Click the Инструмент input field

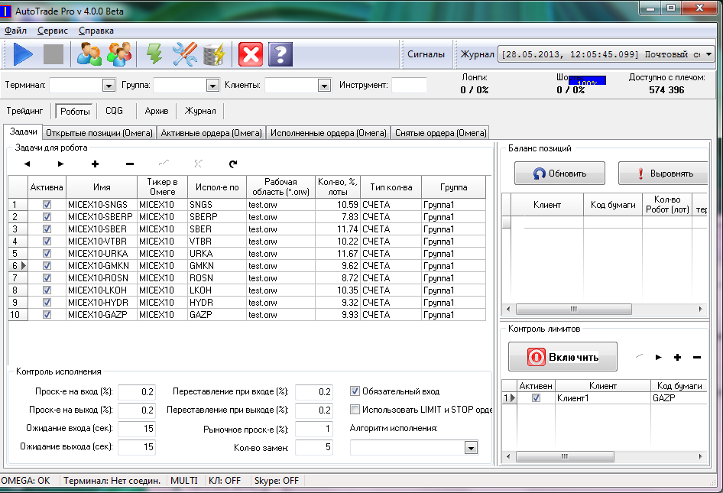[409, 86]
